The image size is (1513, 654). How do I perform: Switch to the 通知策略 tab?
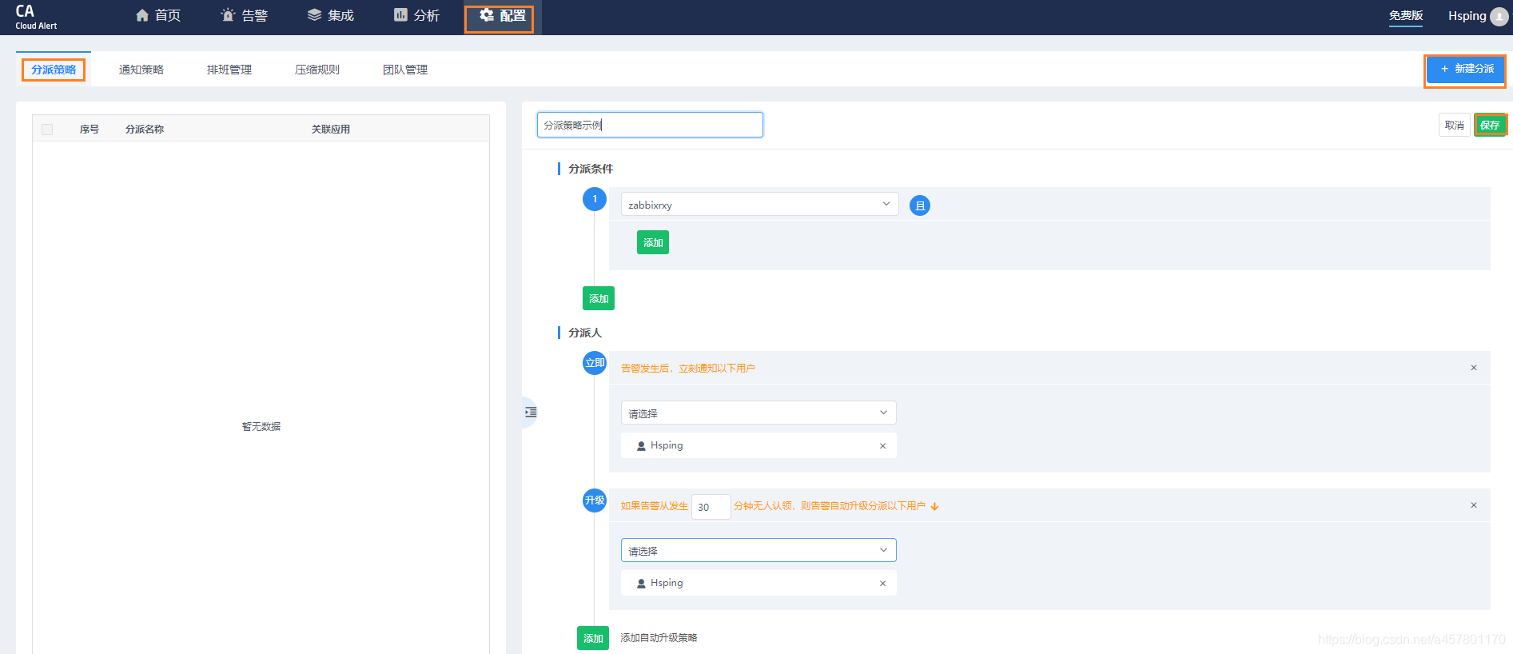coord(141,70)
